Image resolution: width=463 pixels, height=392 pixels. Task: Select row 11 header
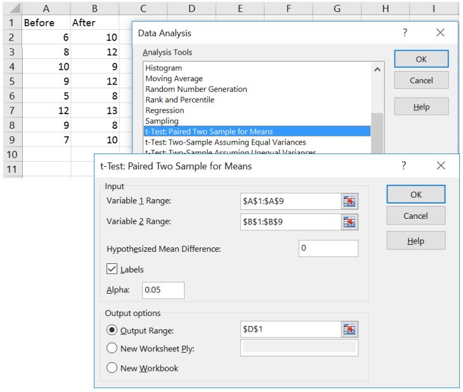coord(12,169)
